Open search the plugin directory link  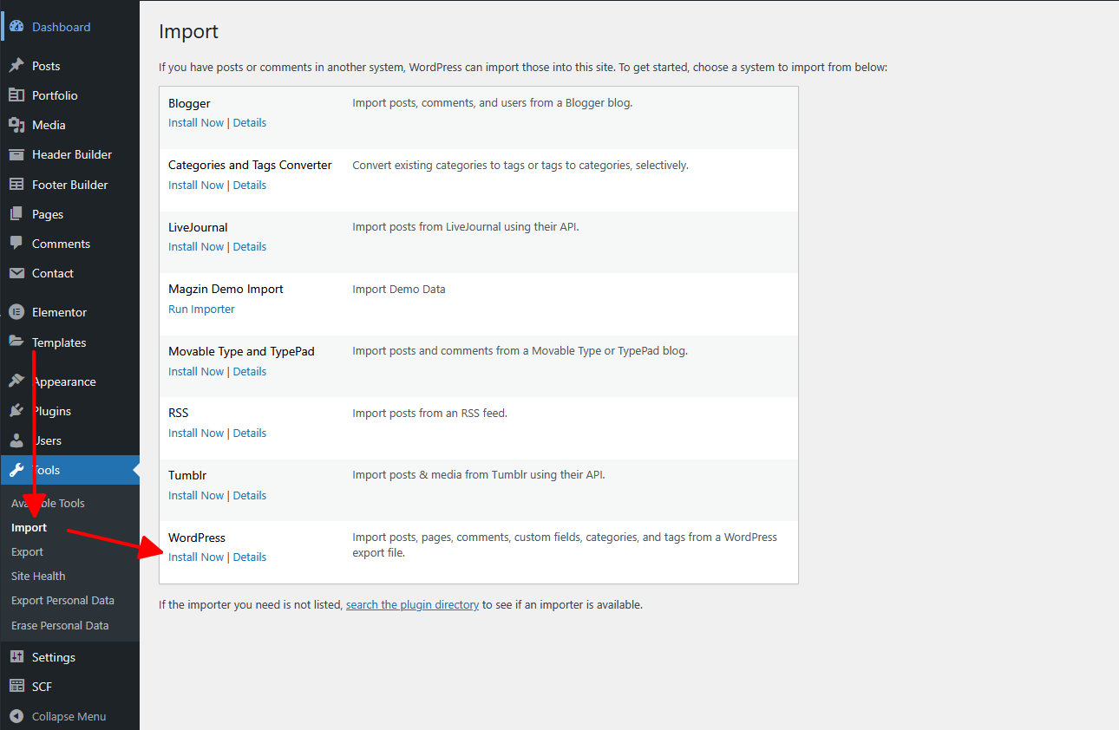point(412,605)
